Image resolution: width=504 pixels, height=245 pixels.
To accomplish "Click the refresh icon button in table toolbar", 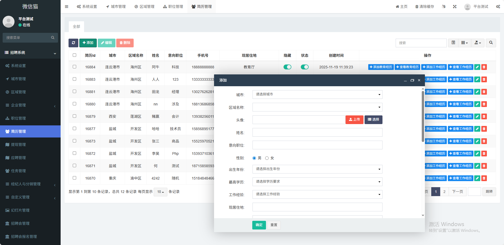I will coord(73,43).
